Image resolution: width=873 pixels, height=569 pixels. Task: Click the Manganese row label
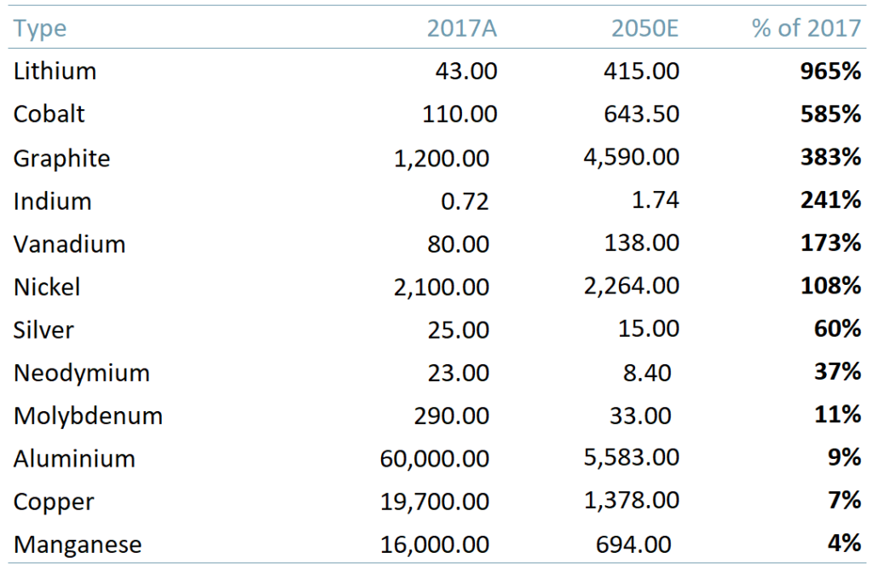point(78,544)
